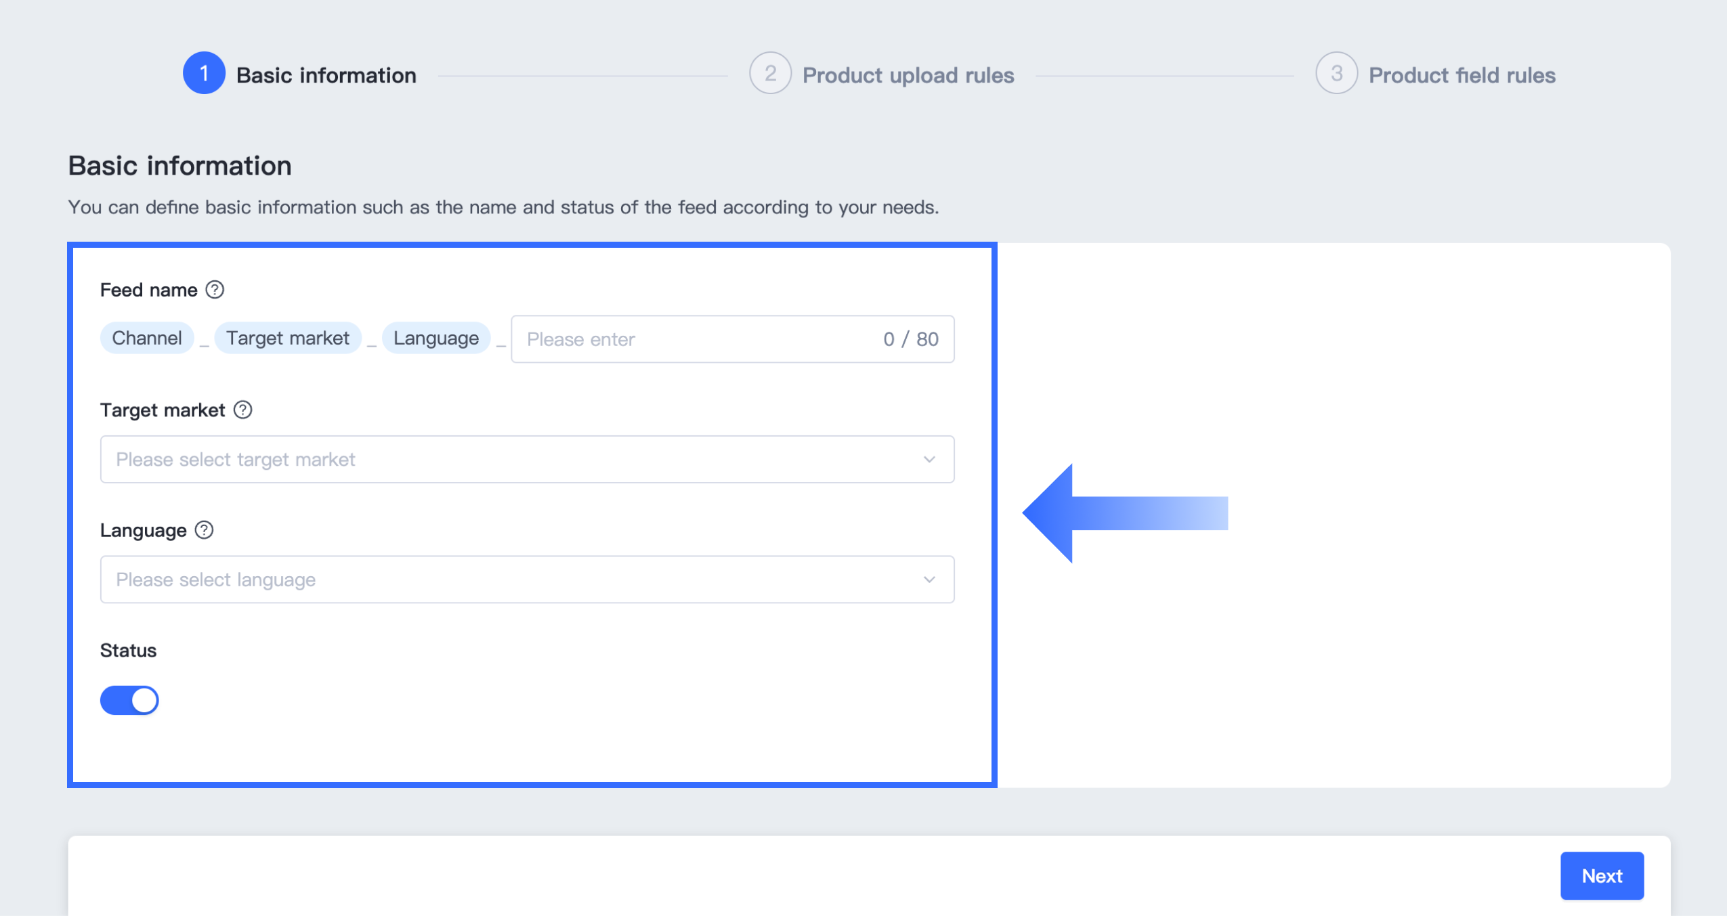Screen dimensions: 1727x916
Task: Go to Product field rules step
Action: [x=1462, y=75]
